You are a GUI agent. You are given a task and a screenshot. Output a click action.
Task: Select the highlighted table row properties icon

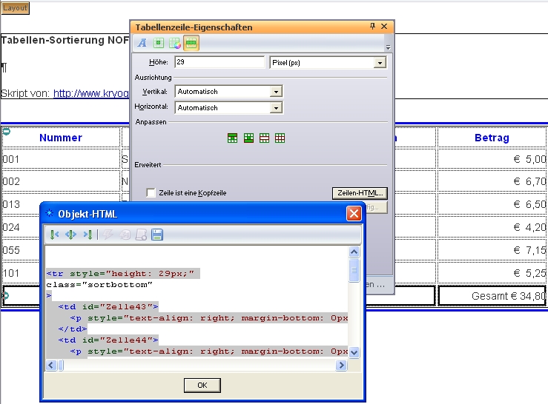(x=191, y=43)
